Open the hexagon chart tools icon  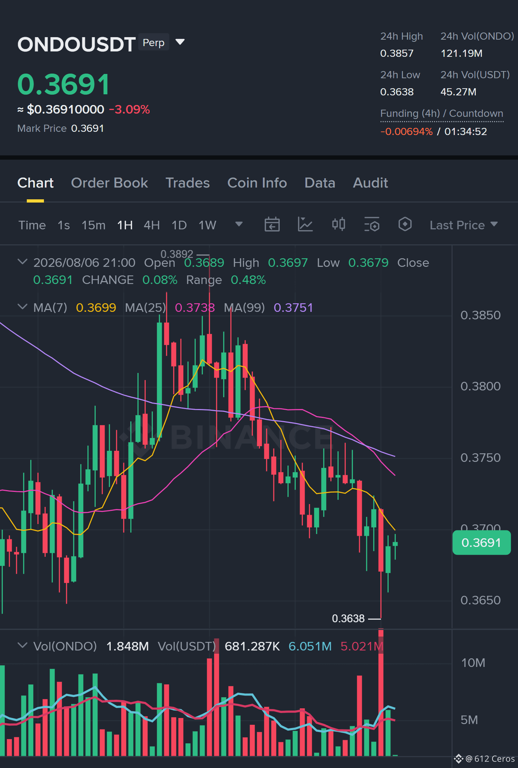click(x=405, y=225)
